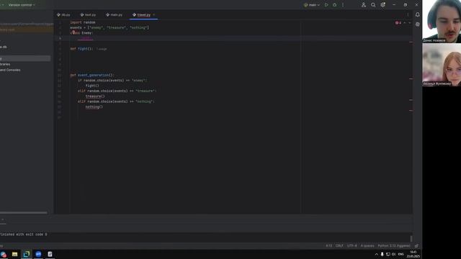Open 4 spaces indent settings
This screenshot has width=461, height=259.
tap(367, 246)
